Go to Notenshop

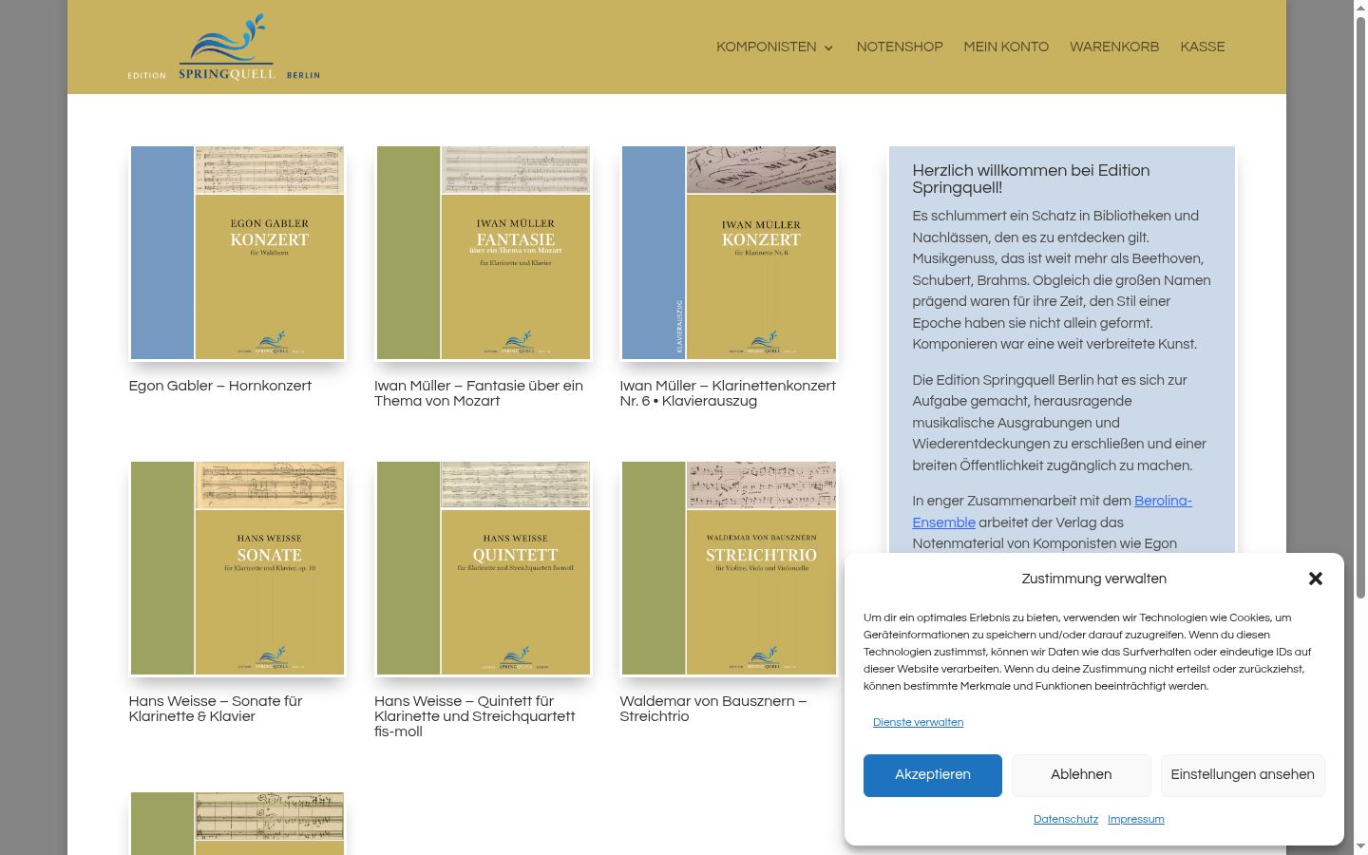click(x=900, y=47)
